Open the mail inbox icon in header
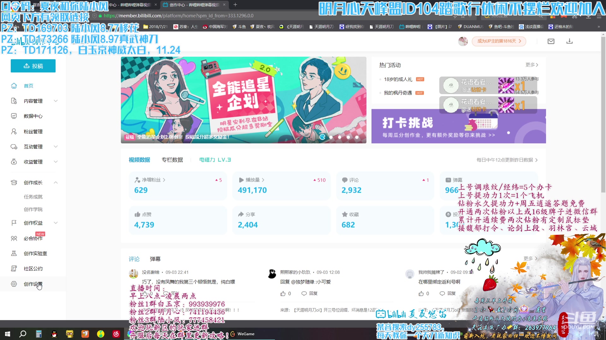Viewport: 606px width, 340px height. tap(551, 41)
